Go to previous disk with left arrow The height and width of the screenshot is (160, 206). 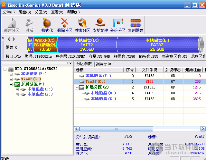[9, 39]
